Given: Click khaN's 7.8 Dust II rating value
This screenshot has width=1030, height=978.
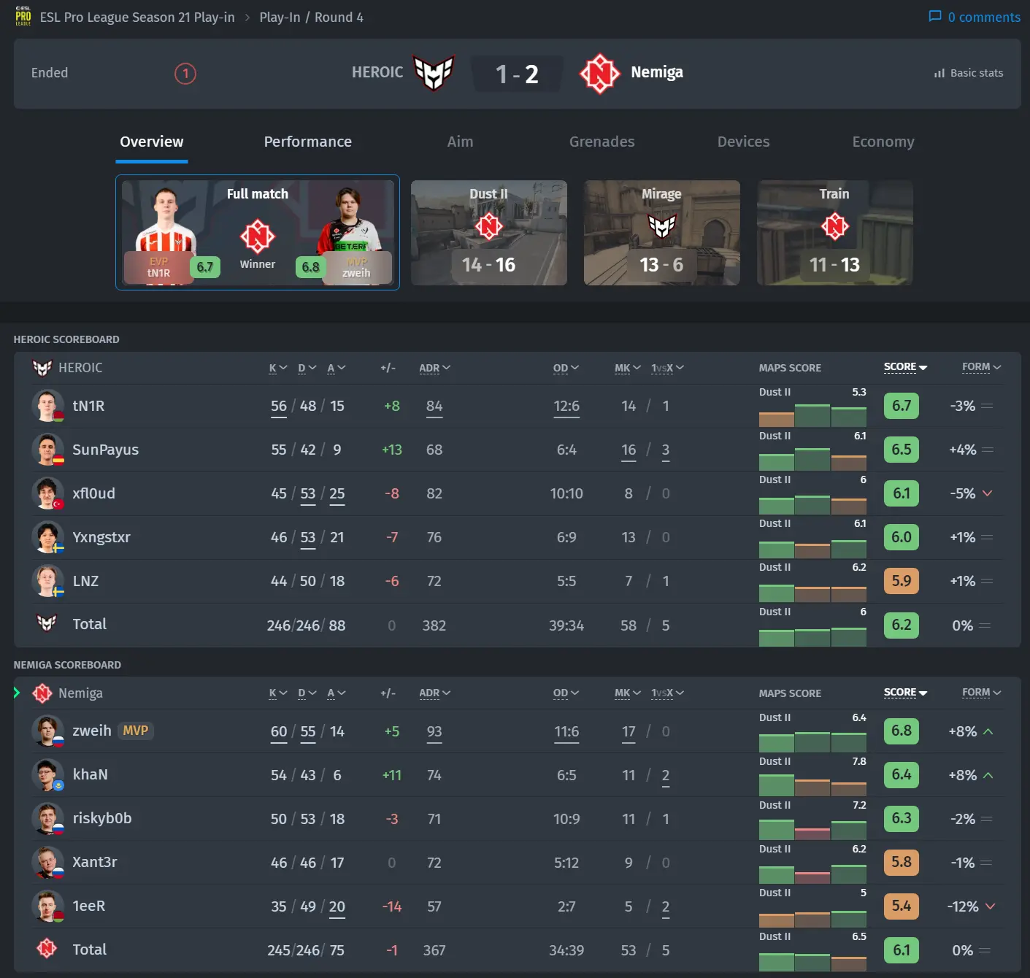Looking at the screenshot, I should click(859, 761).
